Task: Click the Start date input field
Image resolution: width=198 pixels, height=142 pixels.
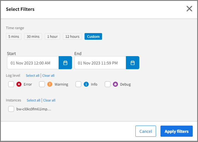Action: coord(33,63)
